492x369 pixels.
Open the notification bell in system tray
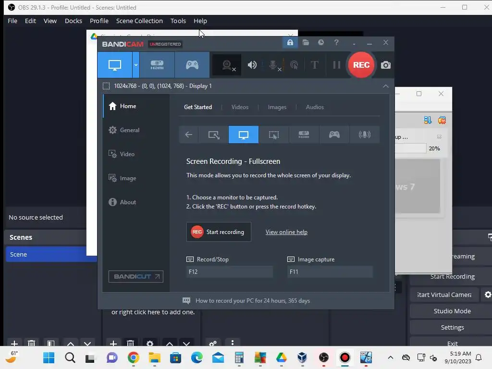[479, 357]
